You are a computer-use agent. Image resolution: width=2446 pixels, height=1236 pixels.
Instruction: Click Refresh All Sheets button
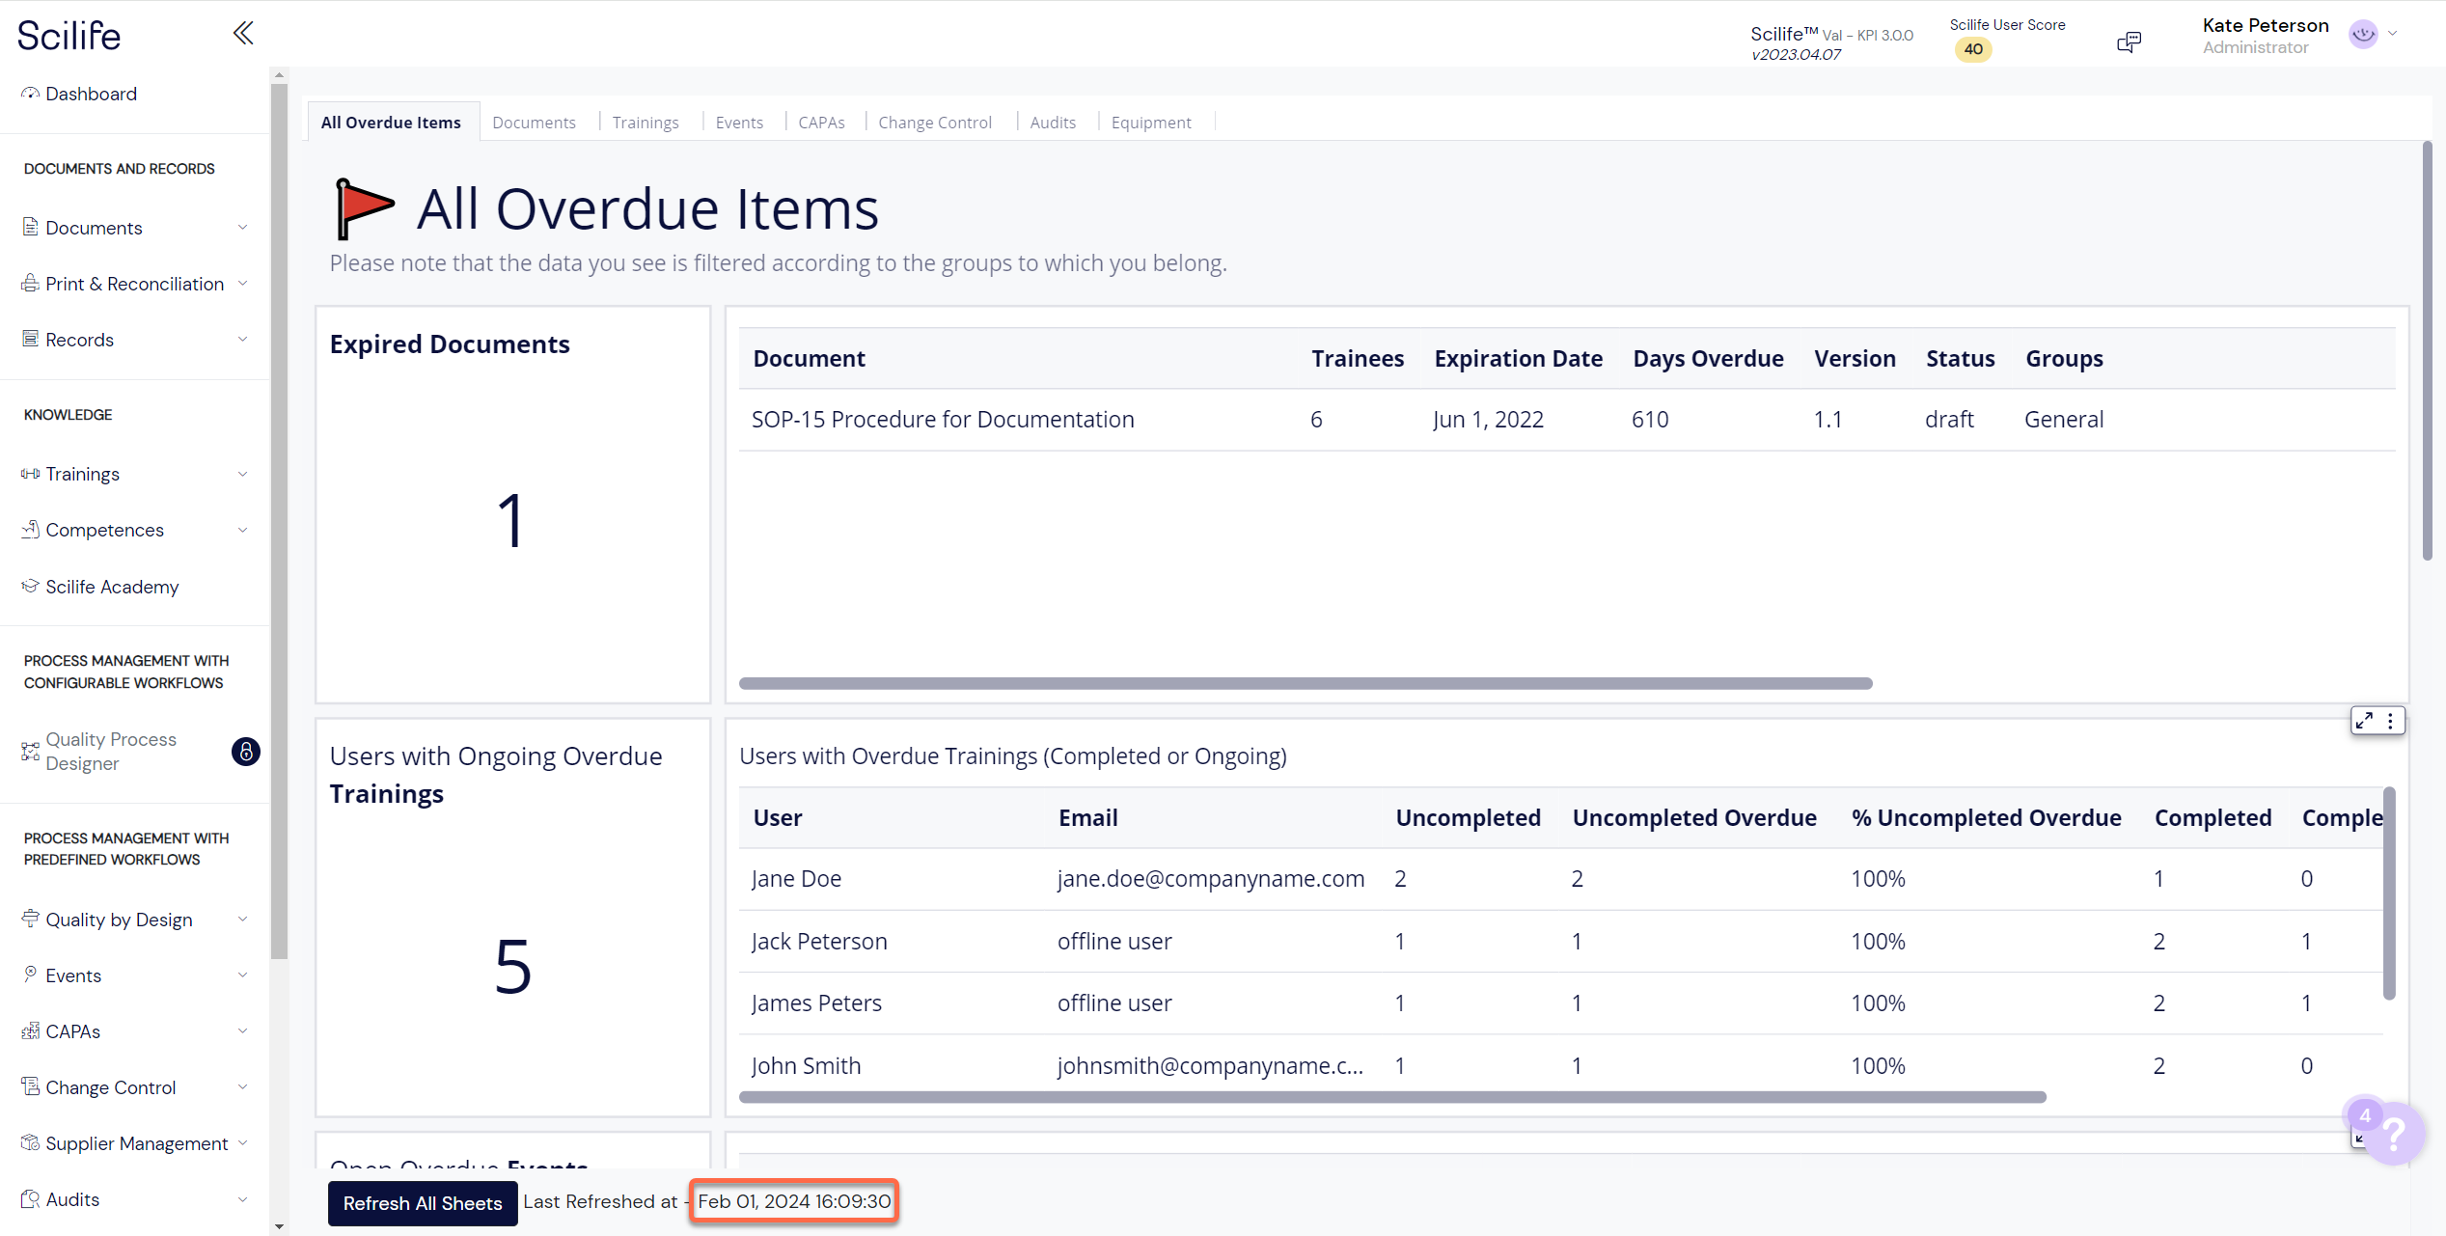[423, 1203]
